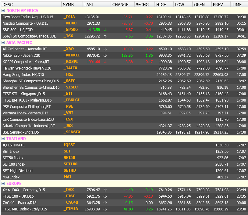Select the Dow Jones Indus Avg row description
This screenshot has width=248, height=215.
pos(28,17)
